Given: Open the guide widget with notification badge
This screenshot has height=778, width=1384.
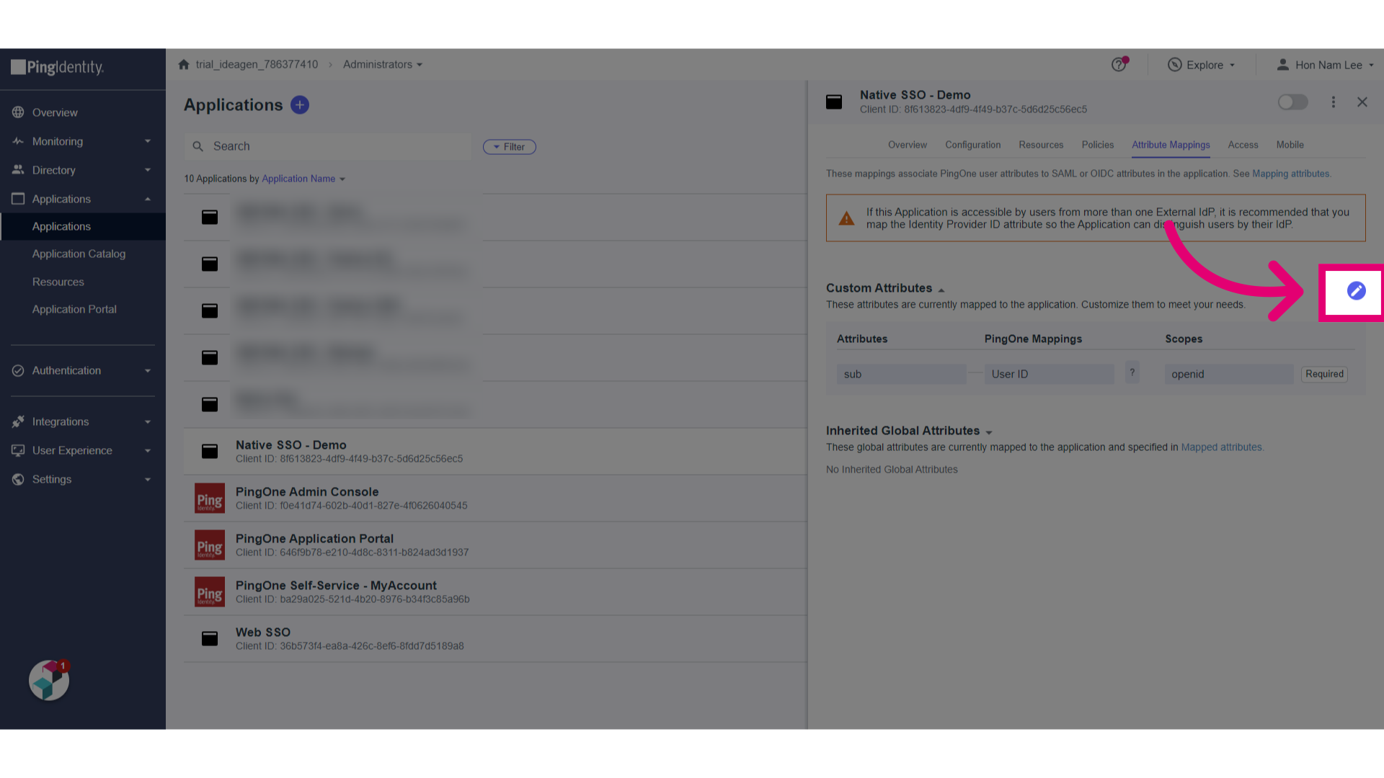Looking at the screenshot, I should 49,680.
